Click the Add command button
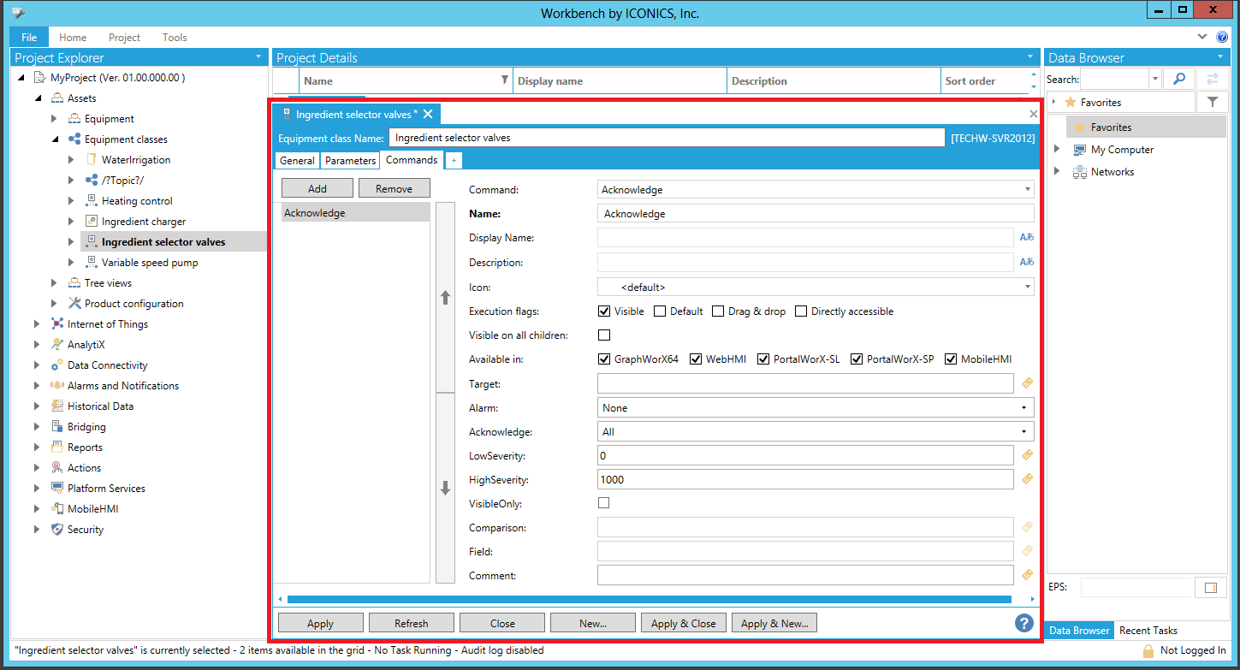 [317, 188]
